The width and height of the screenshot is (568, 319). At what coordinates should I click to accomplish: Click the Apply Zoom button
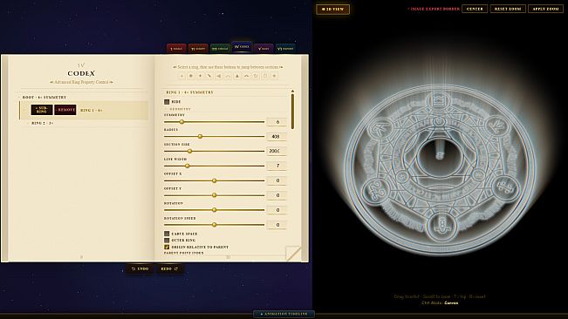coord(545,9)
